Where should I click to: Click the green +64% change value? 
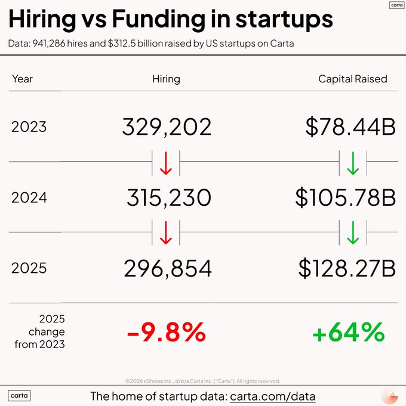pyautogui.click(x=348, y=333)
